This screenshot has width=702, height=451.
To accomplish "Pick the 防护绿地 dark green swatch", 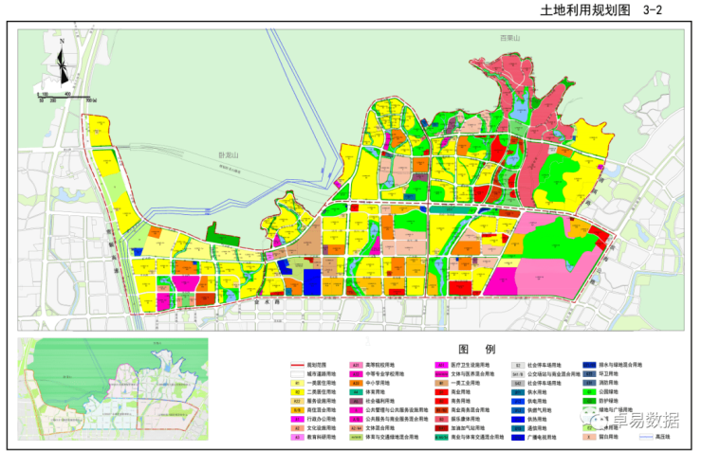I will [589, 401].
